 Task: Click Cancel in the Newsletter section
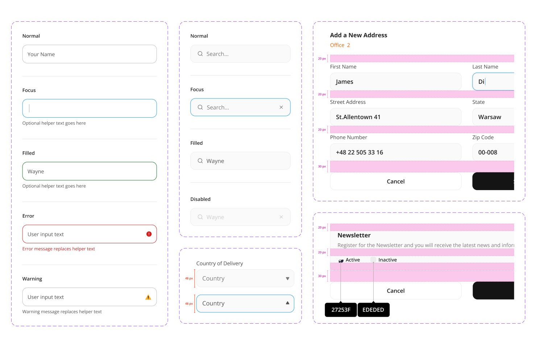[x=395, y=291]
